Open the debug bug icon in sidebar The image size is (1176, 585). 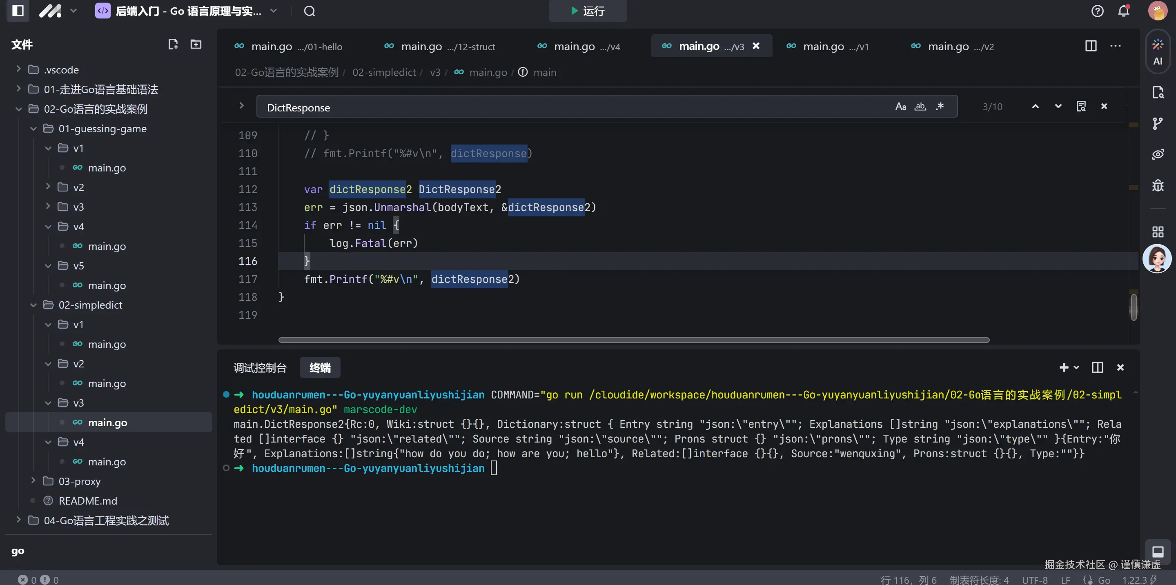tap(1157, 185)
